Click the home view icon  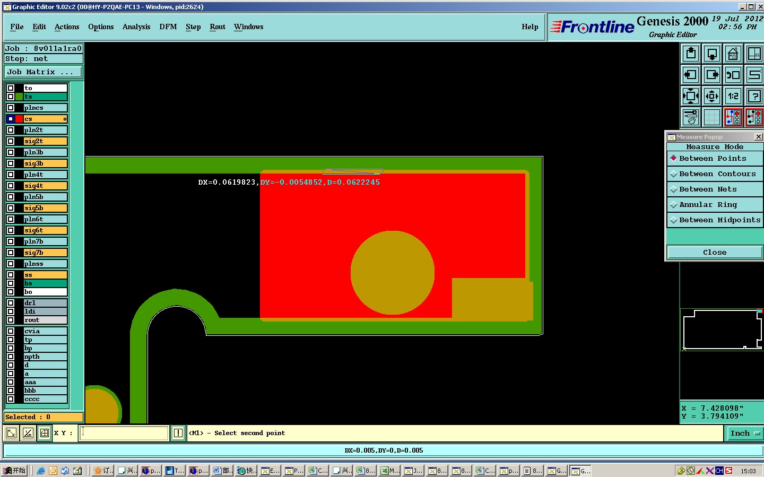coord(733,54)
